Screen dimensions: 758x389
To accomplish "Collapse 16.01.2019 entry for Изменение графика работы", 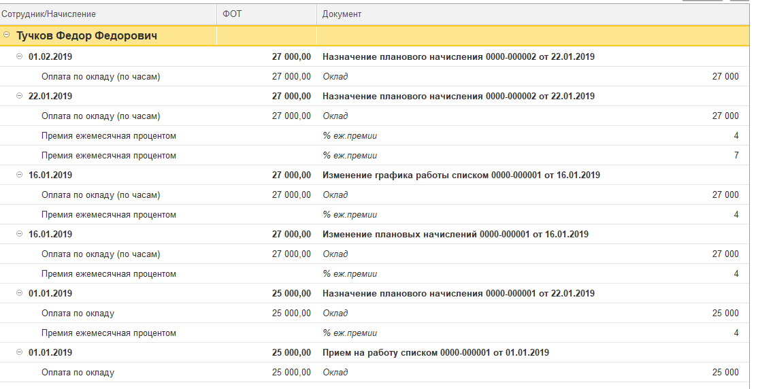I will (x=19, y=175).
